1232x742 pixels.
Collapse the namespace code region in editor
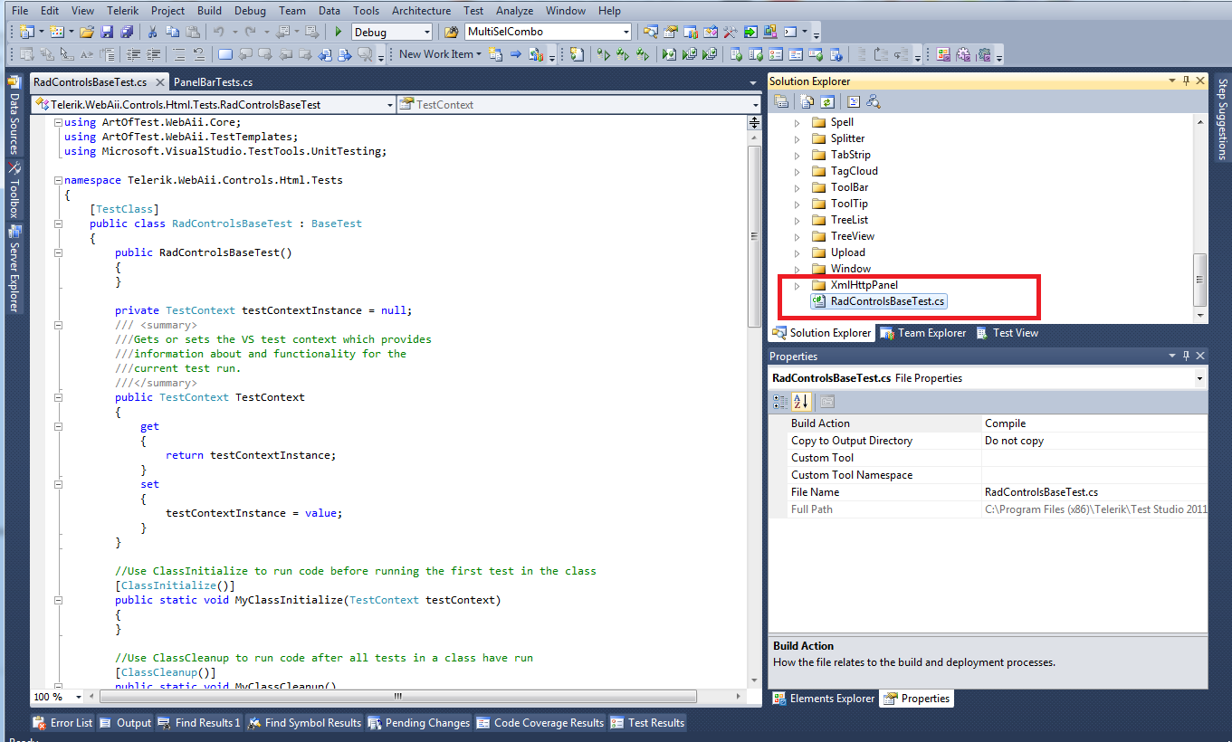coord(58,180)
